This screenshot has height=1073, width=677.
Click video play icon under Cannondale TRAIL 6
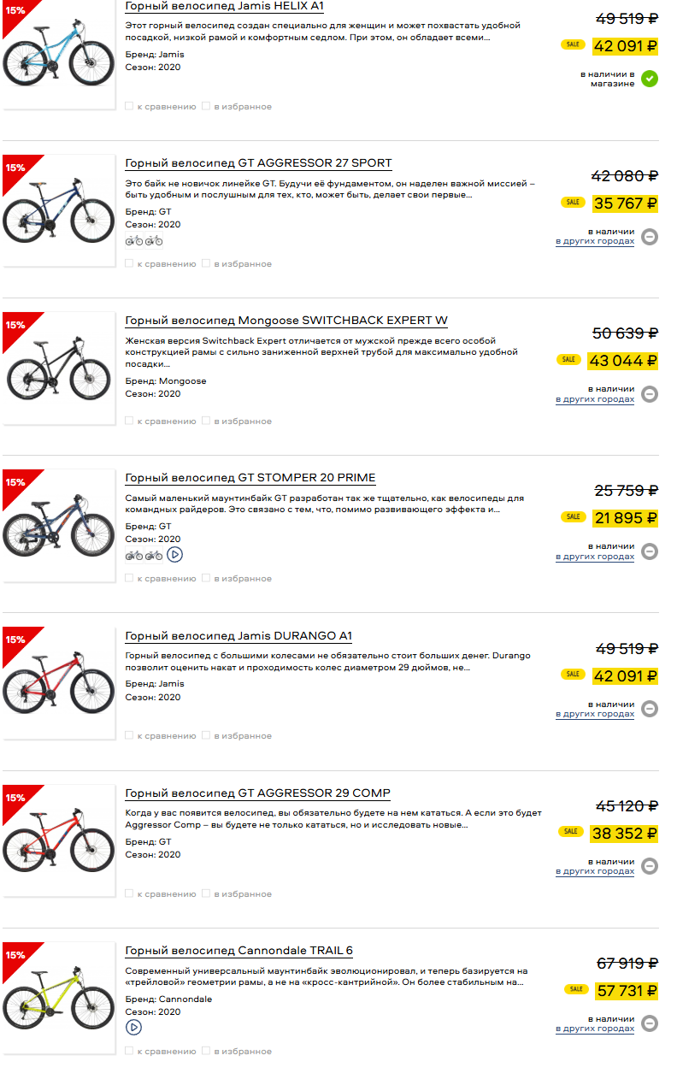click(x=133, y=1027)
